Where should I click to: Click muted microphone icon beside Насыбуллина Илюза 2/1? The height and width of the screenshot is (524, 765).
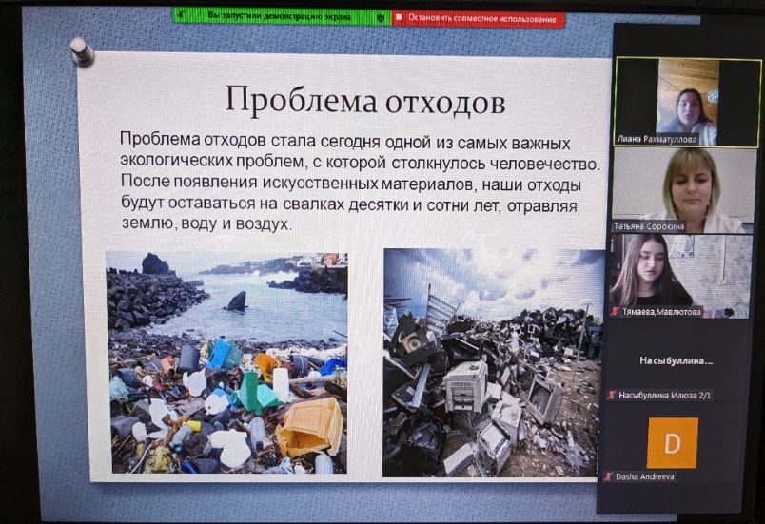pyautogui.click(x=611, y=395)
